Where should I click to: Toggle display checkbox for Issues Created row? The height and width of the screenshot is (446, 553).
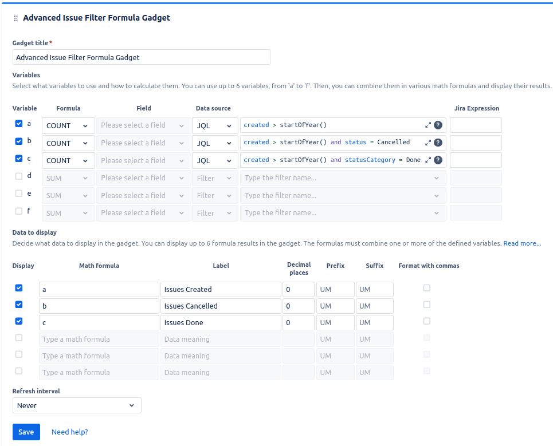point(19,288)
